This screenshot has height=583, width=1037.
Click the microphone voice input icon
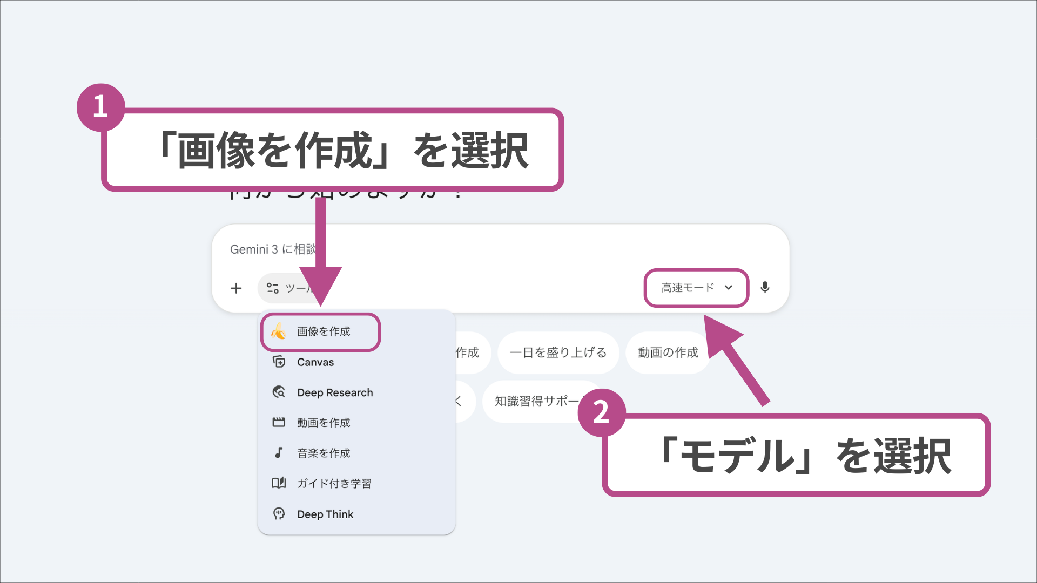click(765, 287)
